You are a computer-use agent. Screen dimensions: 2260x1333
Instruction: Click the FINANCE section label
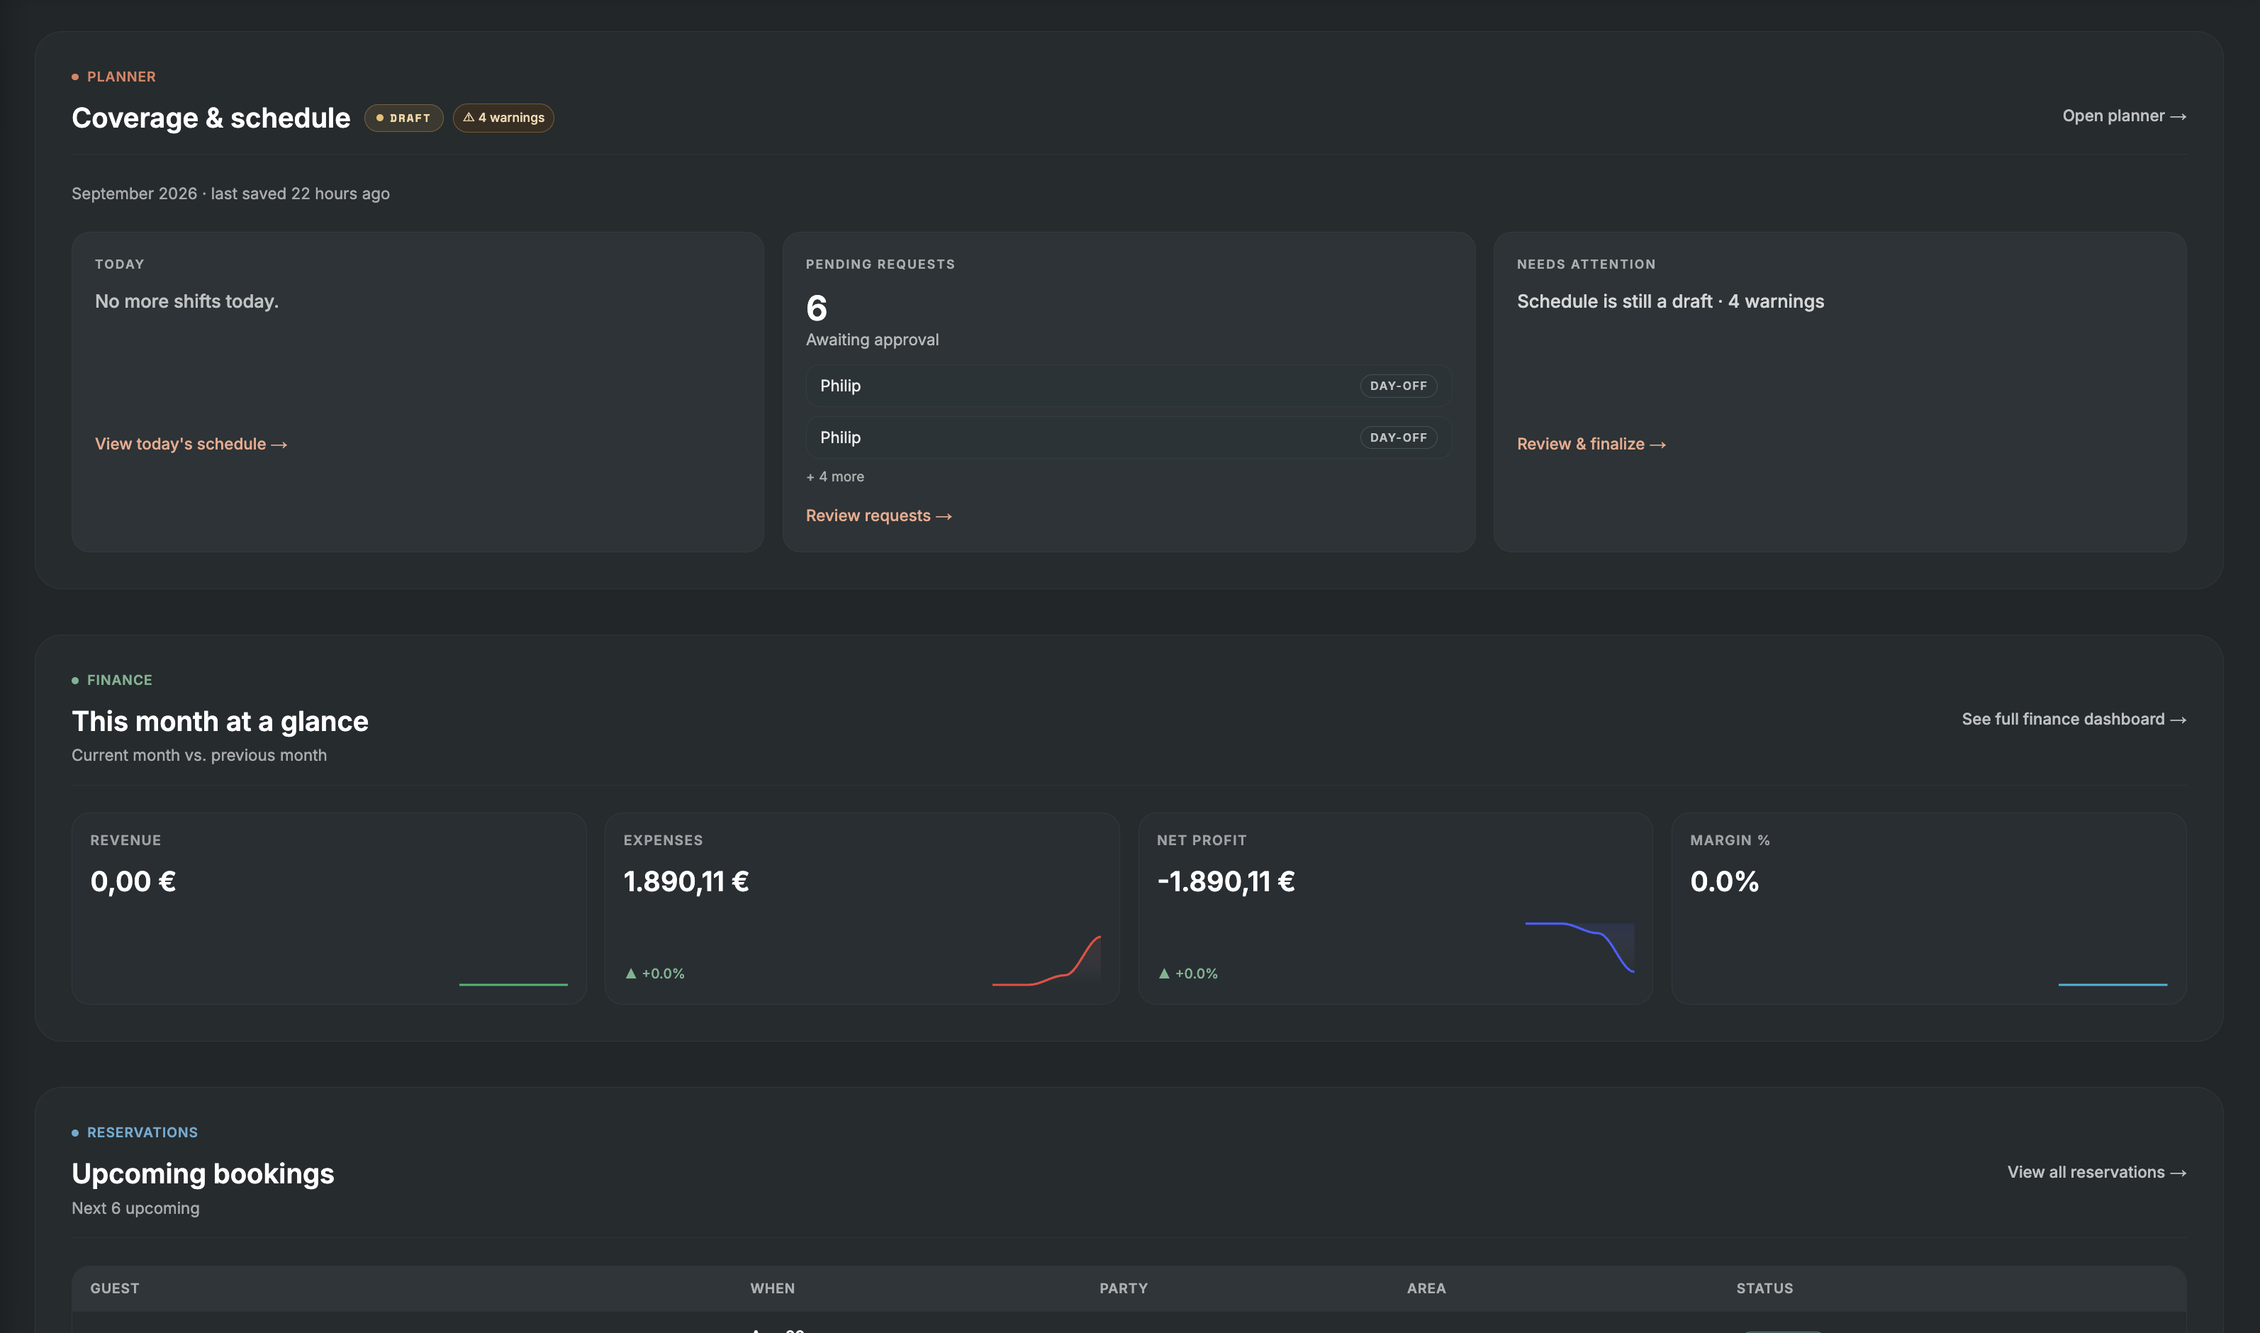pos(119,681)
